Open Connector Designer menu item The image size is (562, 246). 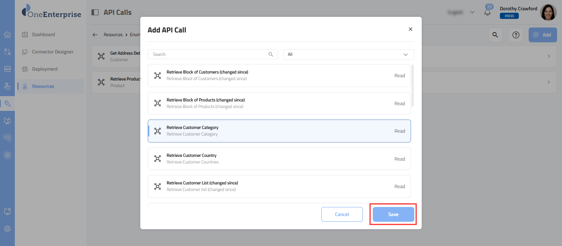(x=53, y=52)
